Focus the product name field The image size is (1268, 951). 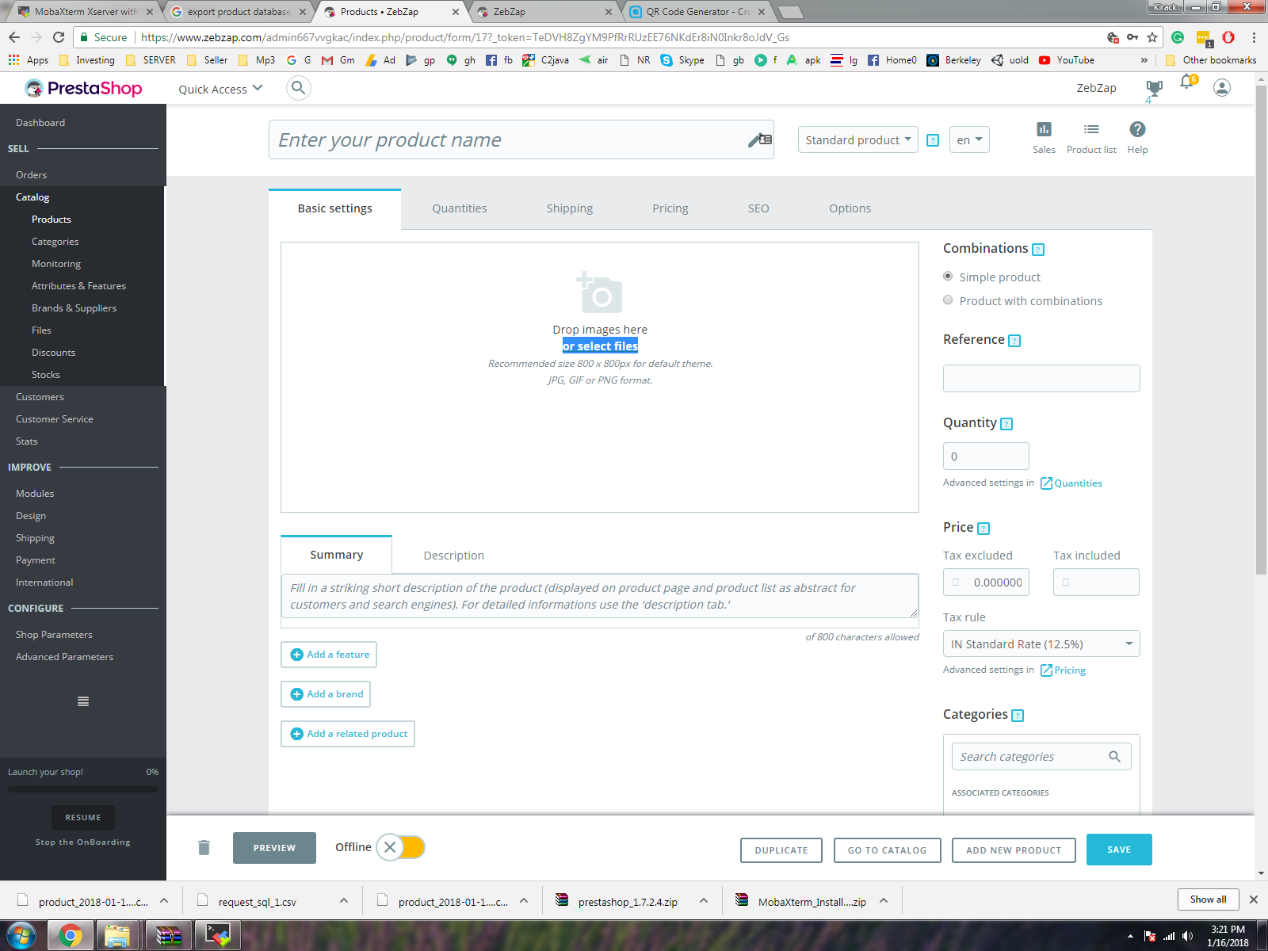click(x=521, y=139)
